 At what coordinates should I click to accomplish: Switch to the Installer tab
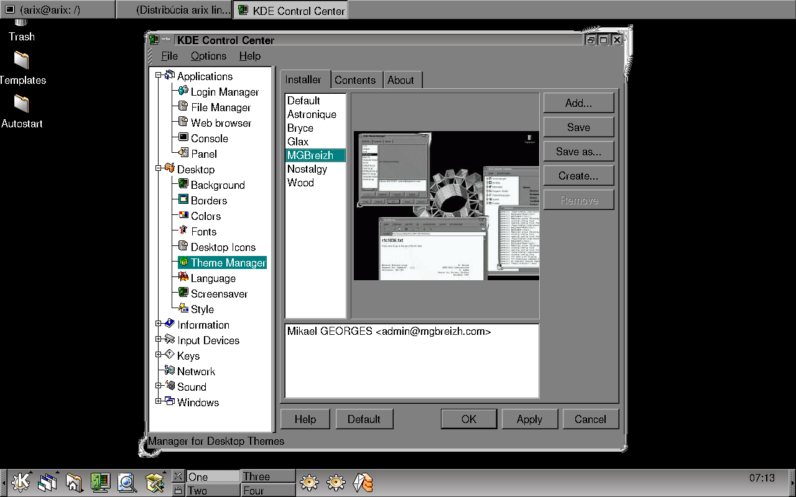pos(303,80)
